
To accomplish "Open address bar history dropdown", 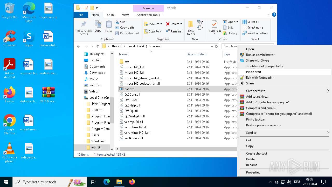I will (212, 46).
